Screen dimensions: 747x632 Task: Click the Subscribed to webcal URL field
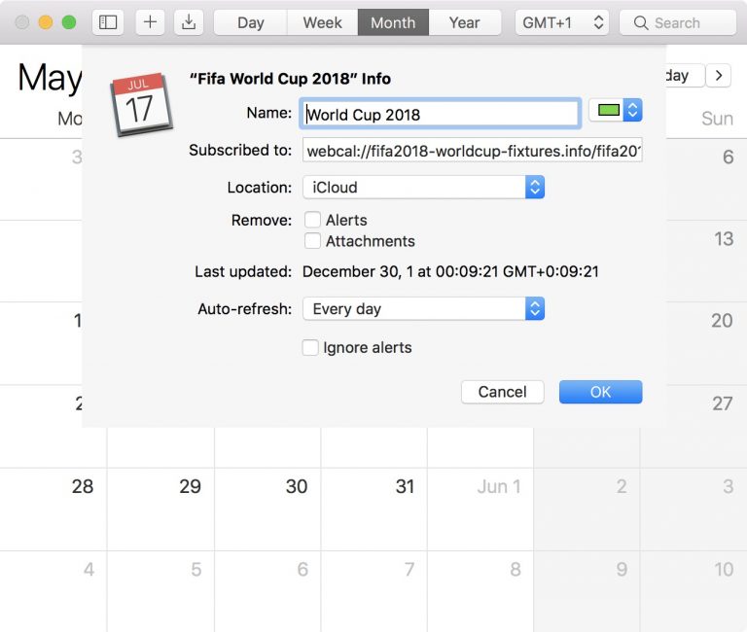tap(473, 152)
